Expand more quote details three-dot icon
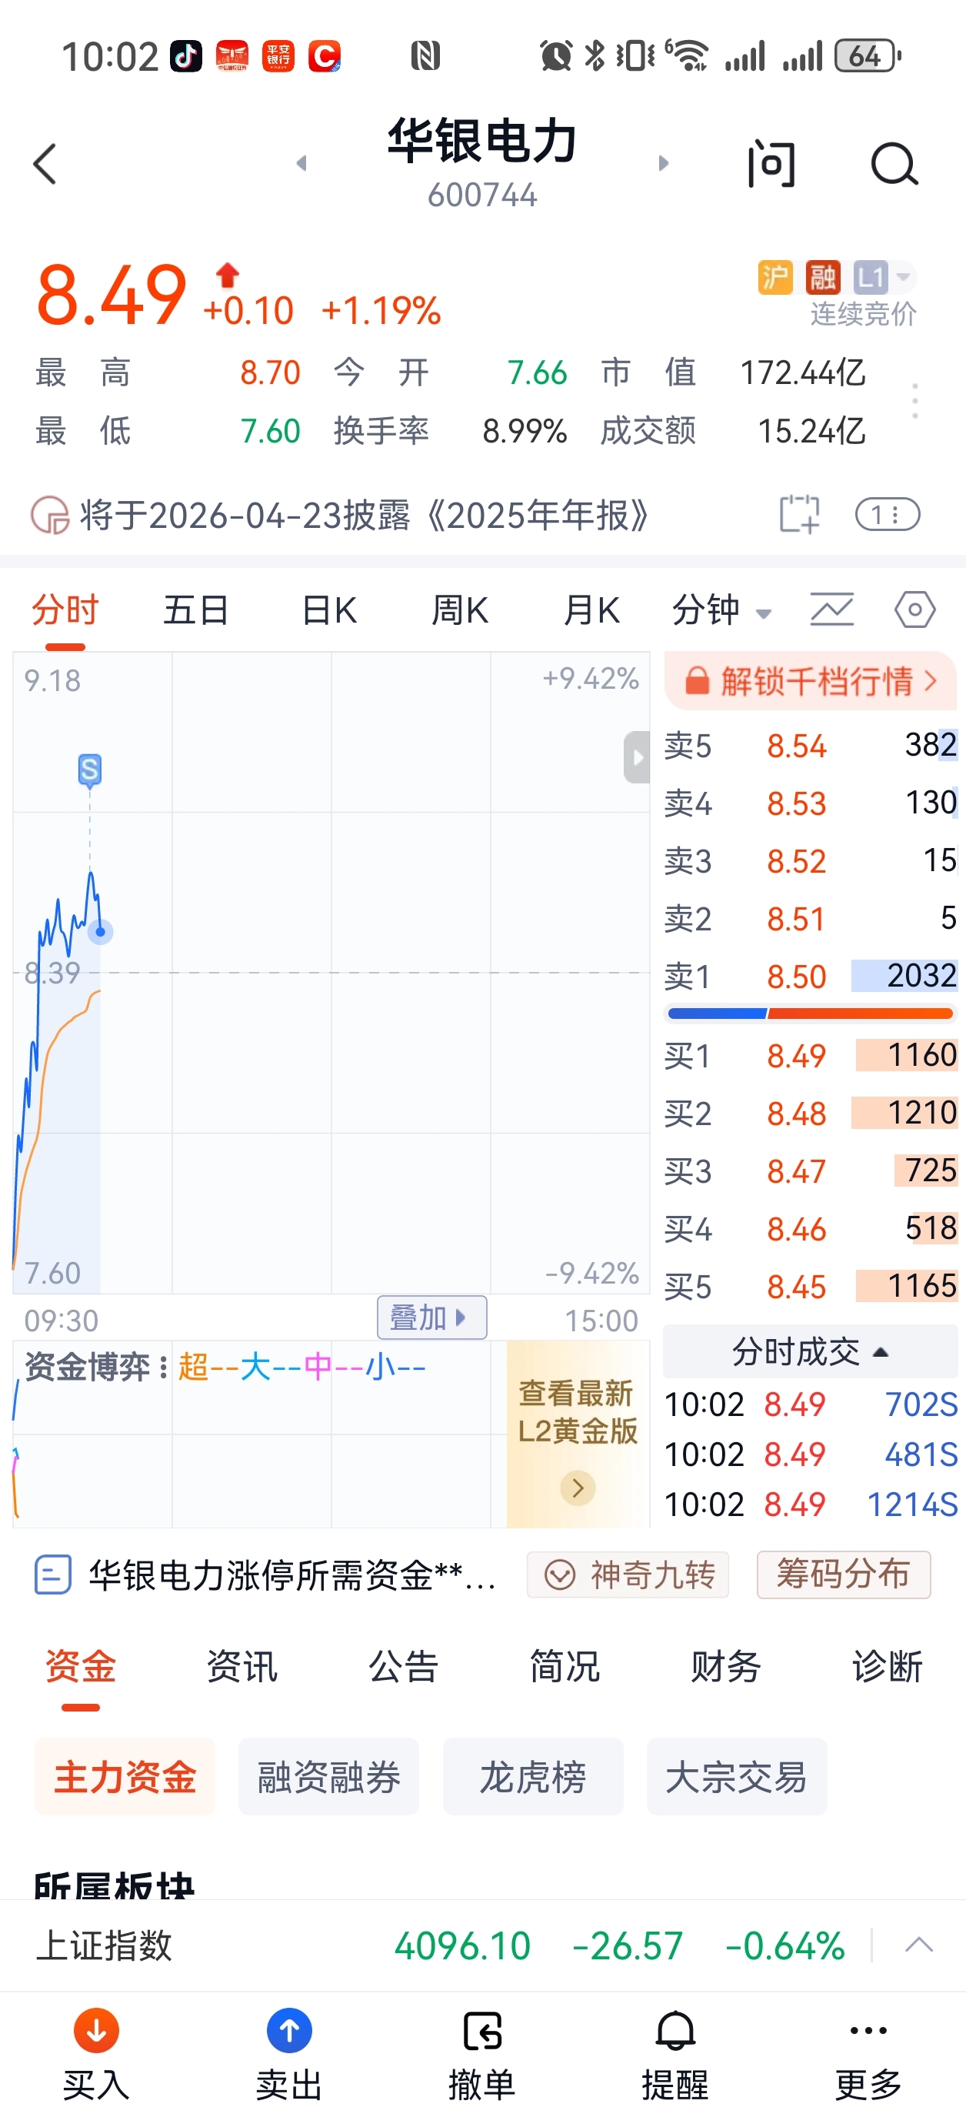The image size is (966, 2124). (x=915, y=401)
